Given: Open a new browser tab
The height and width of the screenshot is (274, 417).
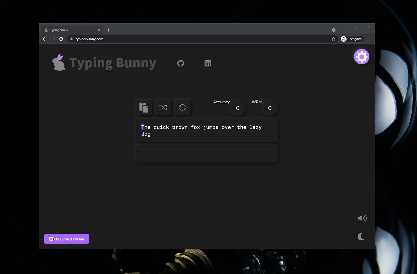Looking at the screenshot, I should (108, 30).
